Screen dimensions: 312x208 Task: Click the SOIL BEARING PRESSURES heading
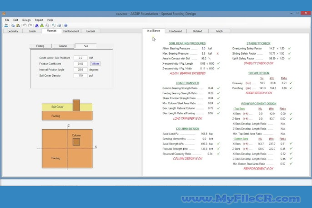pyautogui.click(x=187, y=43)
